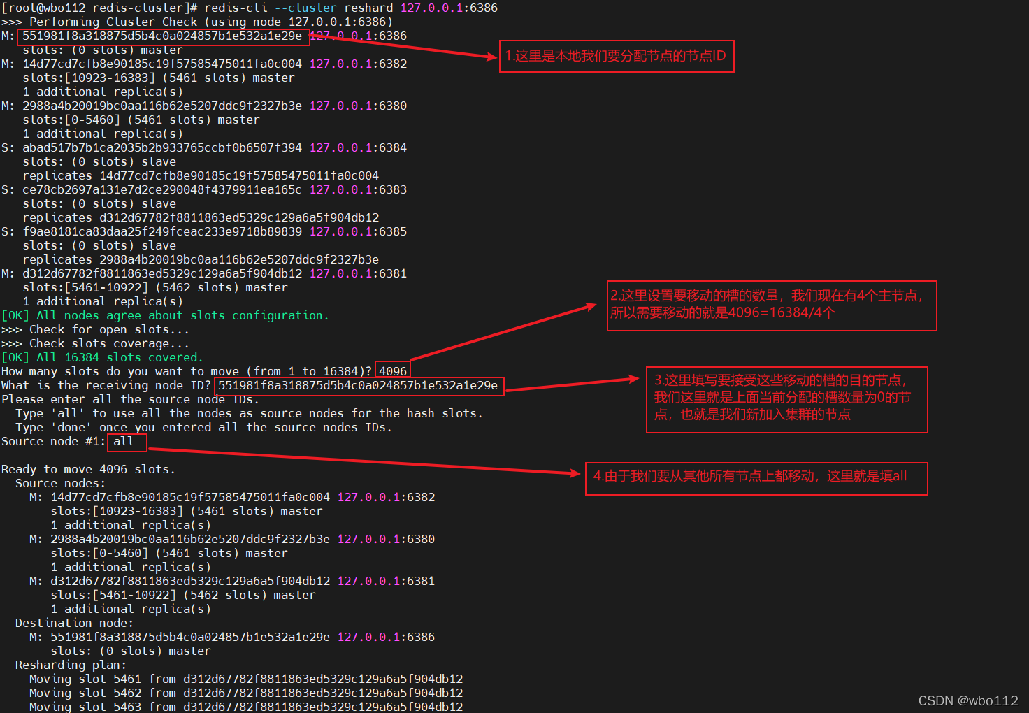Click the address 127.0.0.1:6385
The width and height of the screenshot is (1029, 713).
(358, 231)
